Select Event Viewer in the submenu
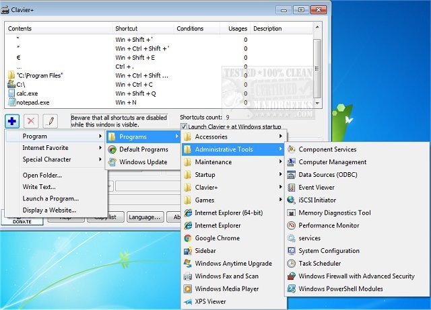 coord(357,187)
